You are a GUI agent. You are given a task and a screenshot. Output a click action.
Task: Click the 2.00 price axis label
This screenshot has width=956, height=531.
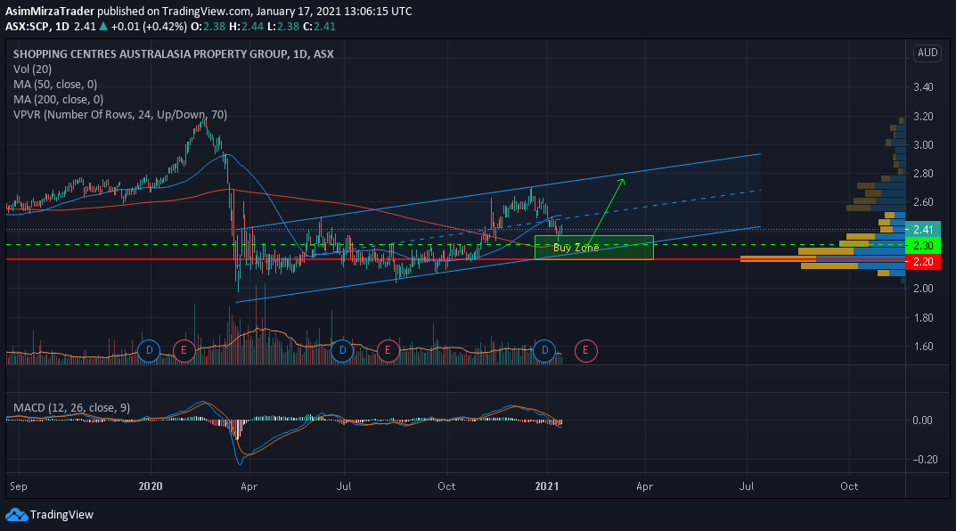click(x=923, y=289)
